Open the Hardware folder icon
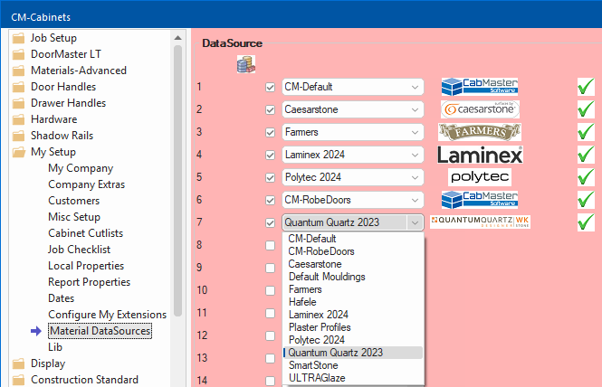 point(18,119)
